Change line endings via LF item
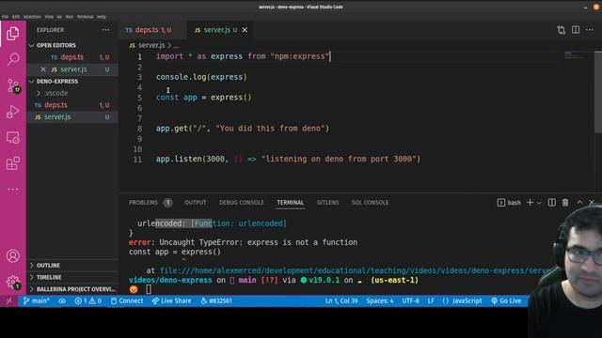The height and width of the screenshot is (338, 602). tap(431, 300)
